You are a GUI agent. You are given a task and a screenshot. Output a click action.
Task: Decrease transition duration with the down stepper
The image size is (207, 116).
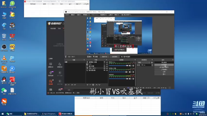[152, 65]
